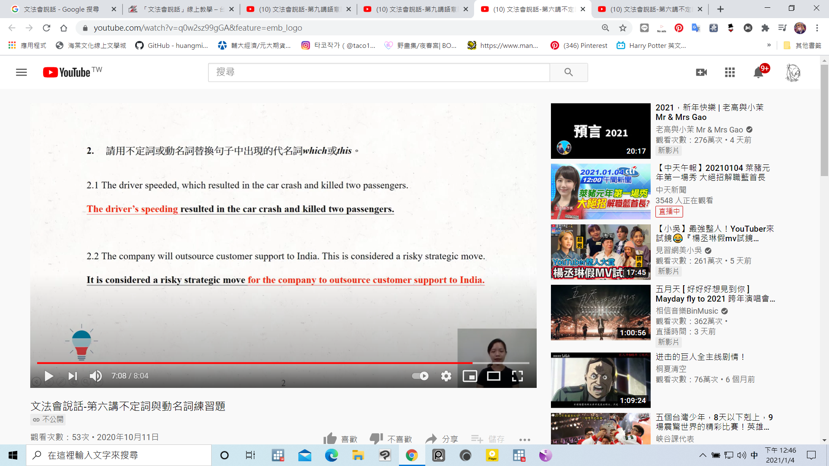Open the YouTube account avatar menu
Viewport: 829px width, 466px height.
[793, 72]
